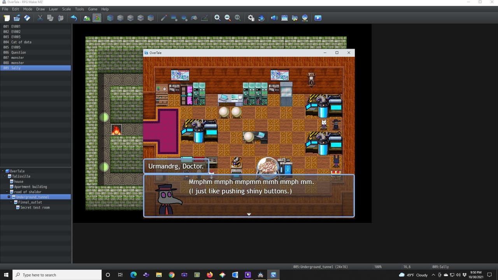Open the Windows Start menu

[x=6, y=275]
